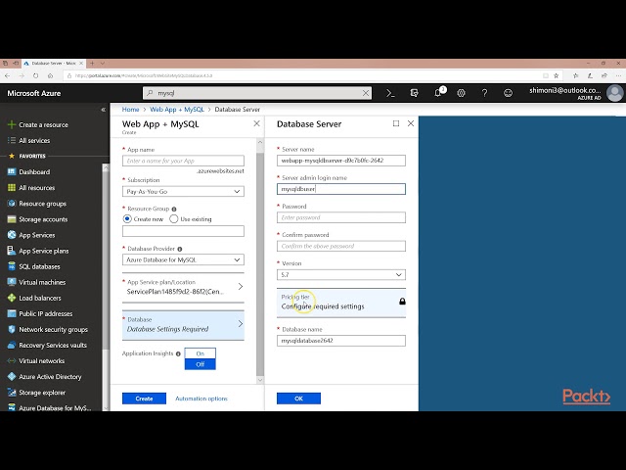Expand Database Settings Required row

pos(183,325)
